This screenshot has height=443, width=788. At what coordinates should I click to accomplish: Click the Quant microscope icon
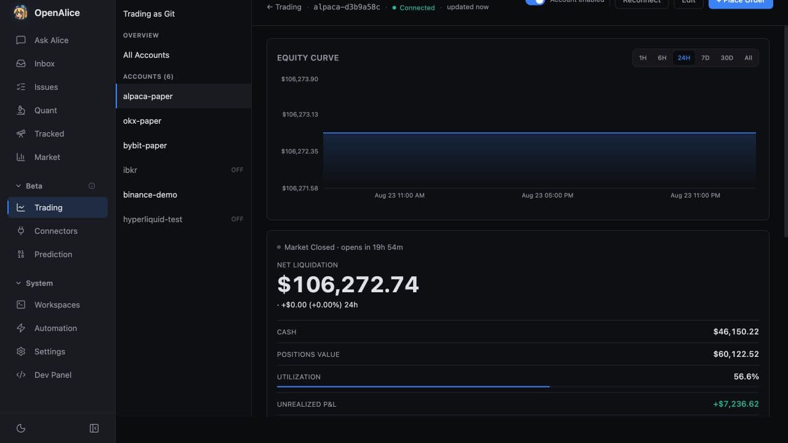pos(21,110)
